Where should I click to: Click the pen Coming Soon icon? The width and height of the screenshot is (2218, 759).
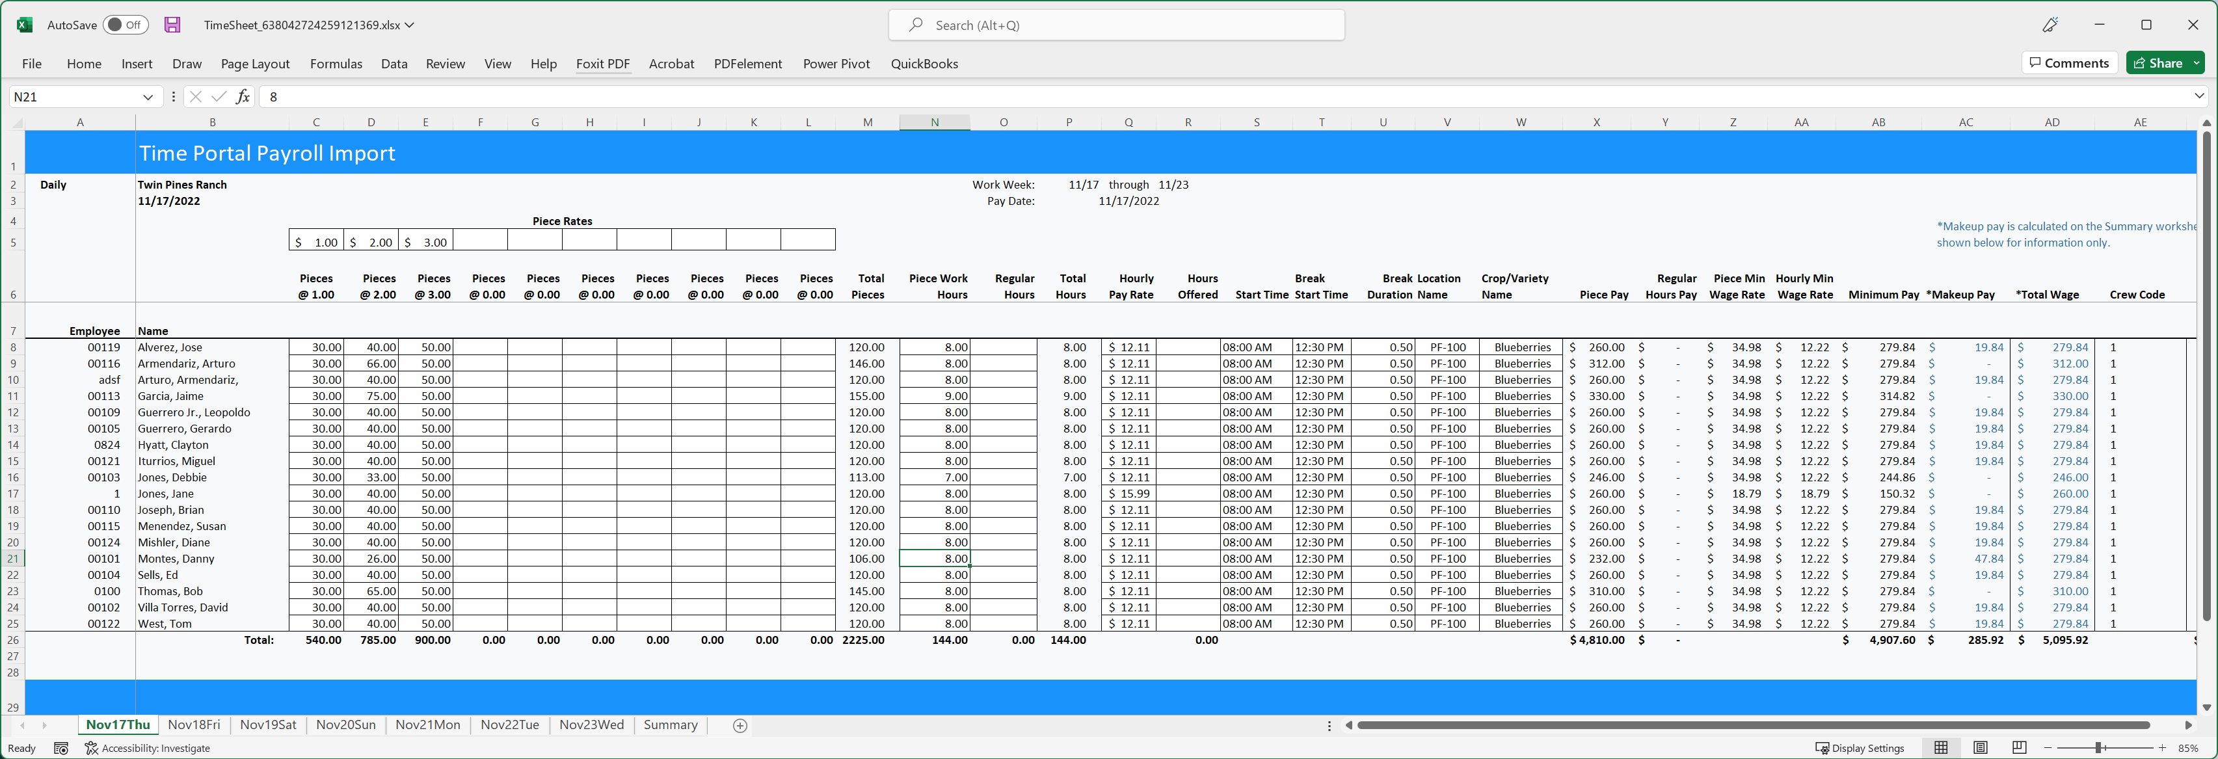(x=2050, y=25)
